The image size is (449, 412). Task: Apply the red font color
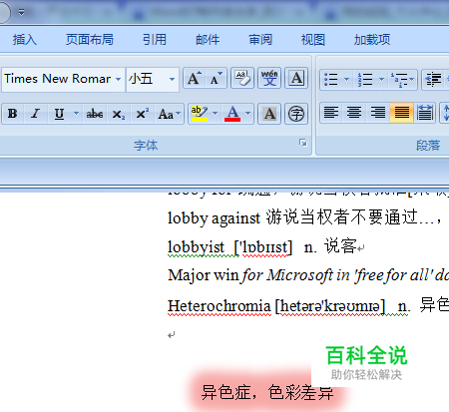pos(232,114)
